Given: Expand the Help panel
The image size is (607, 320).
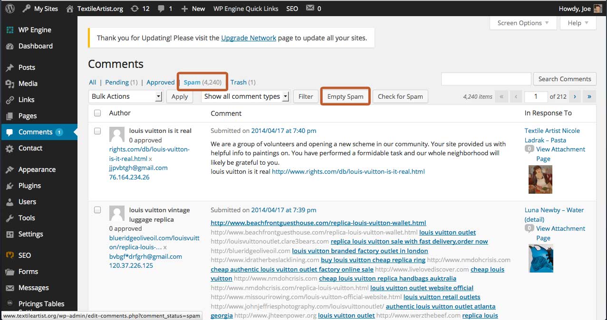Looking at the screenshot, I should (x=578, y=23).
